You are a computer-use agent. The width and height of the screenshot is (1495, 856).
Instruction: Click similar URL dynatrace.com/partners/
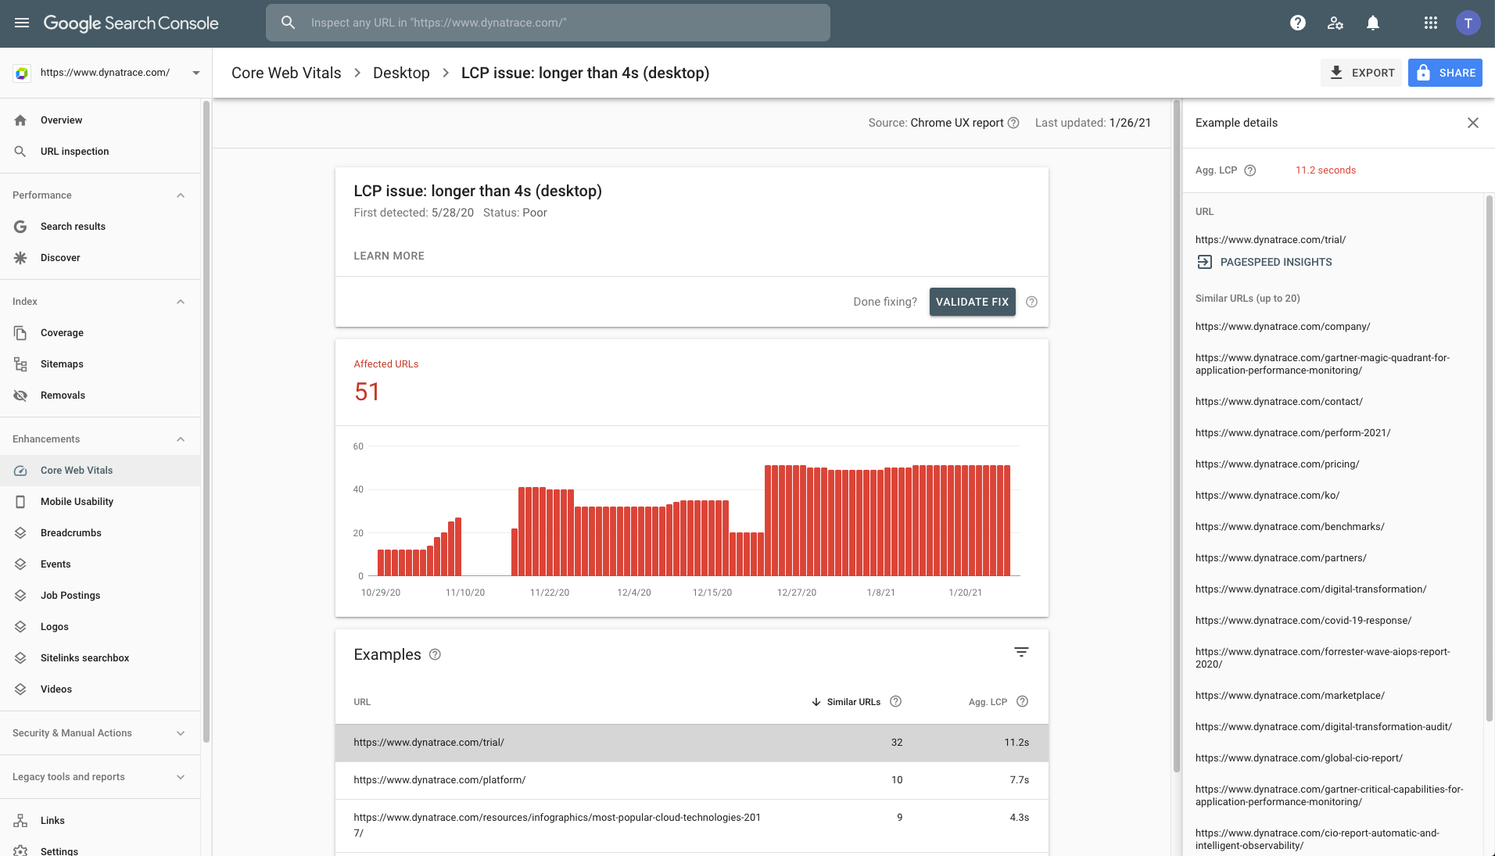(1281, 558)
